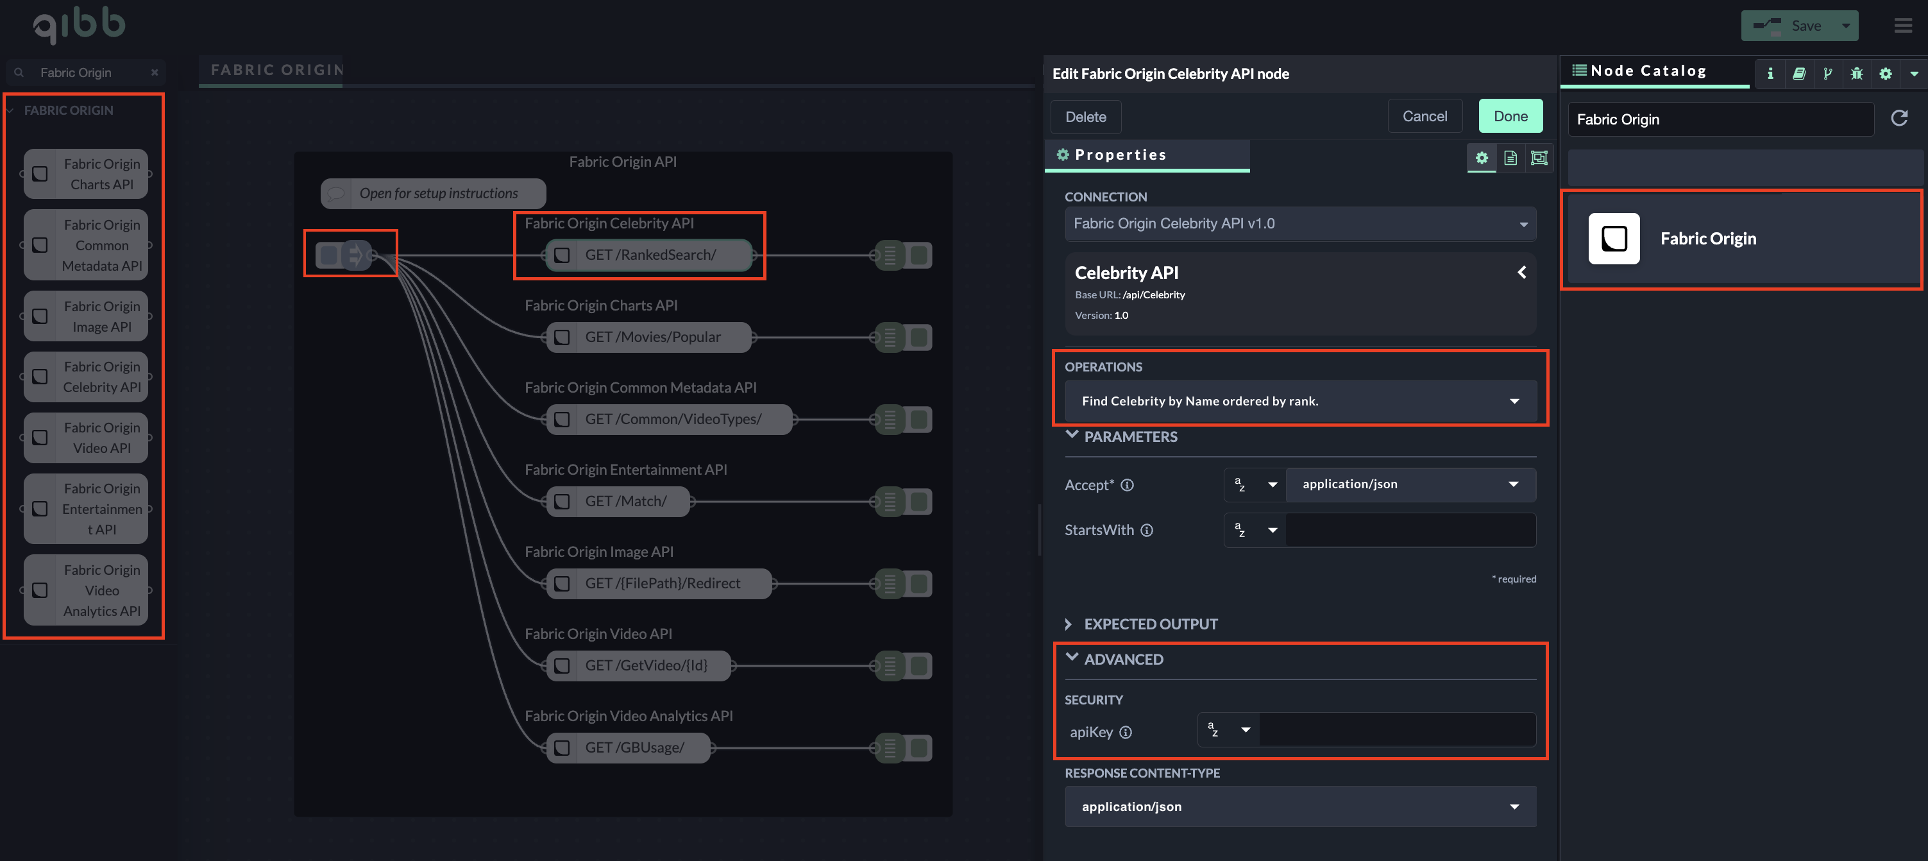Open node appearance icon in Properties

coord(1539,157)
